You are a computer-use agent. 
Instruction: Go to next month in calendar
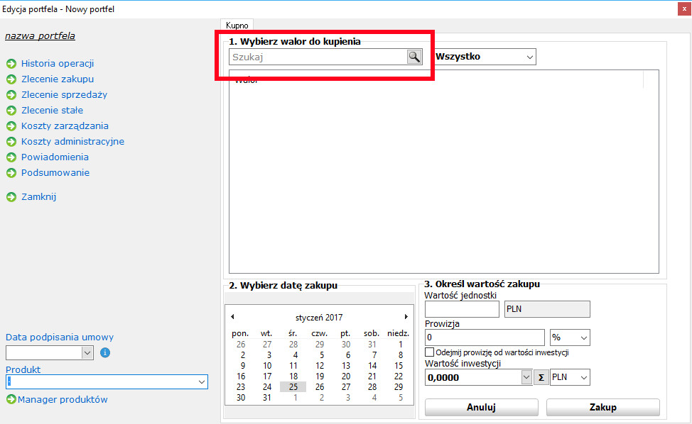[406, 317]
